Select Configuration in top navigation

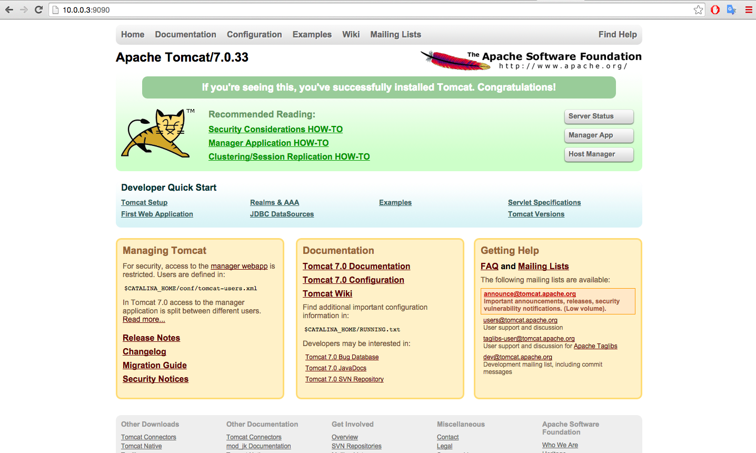[254, 34]
